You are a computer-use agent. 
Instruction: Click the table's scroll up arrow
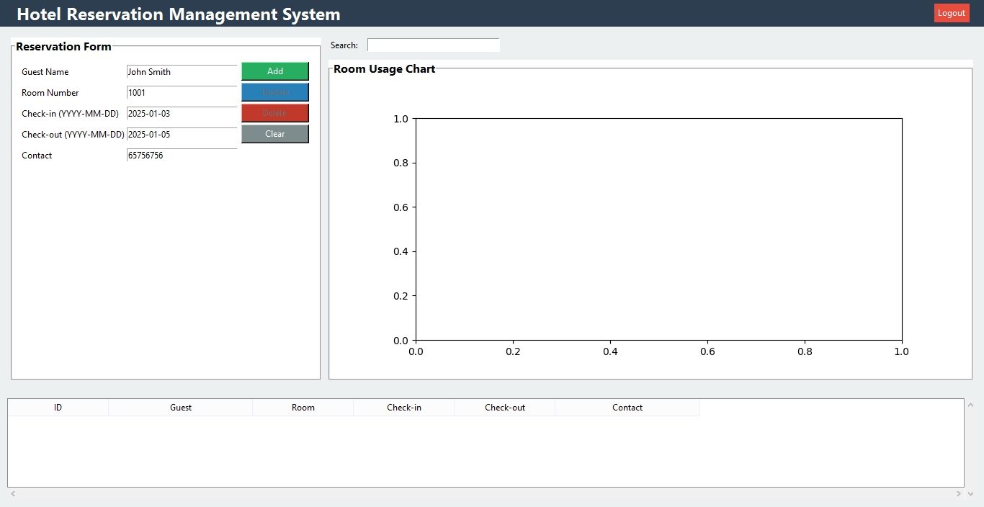[x=970, y=405]
